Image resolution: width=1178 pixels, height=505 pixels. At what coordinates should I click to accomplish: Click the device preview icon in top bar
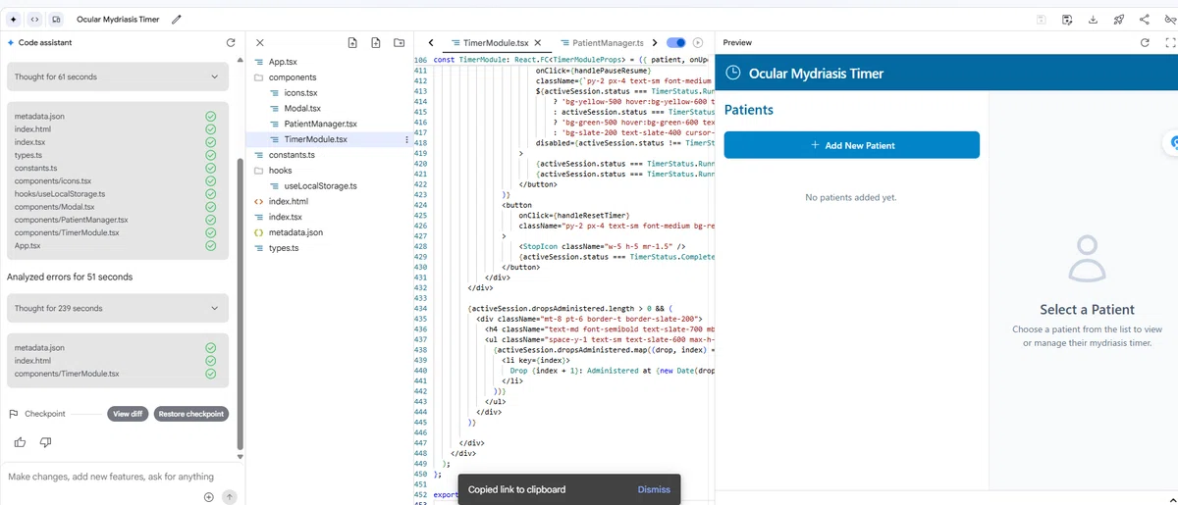point(56,19)
